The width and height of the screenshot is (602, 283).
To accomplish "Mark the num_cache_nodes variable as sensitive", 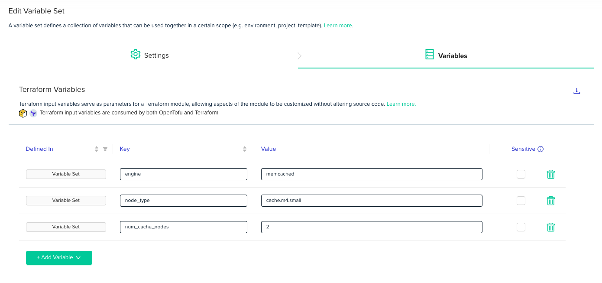I will point(521,227).
